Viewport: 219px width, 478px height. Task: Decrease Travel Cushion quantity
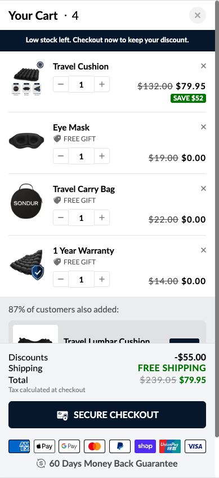point(61,84)
